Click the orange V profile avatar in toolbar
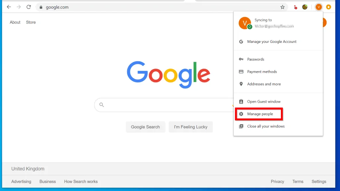Viewport: 340px width, 191px height. pos(318,7)
